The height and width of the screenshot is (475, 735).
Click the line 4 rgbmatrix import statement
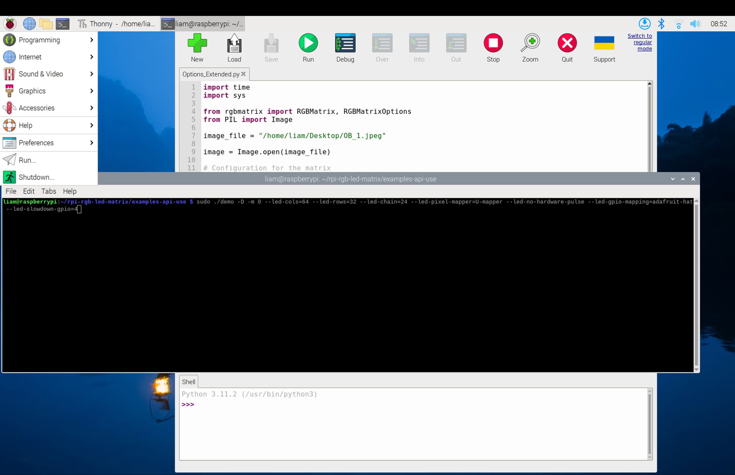click(x=307, y=111)
